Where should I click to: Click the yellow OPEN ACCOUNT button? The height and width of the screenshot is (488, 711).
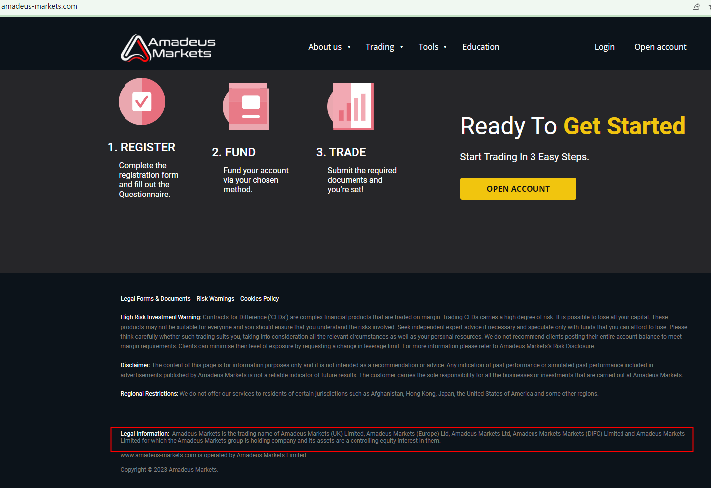(518, 189)
